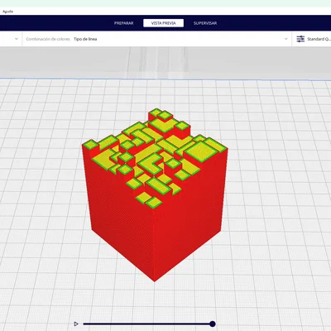Image resolution: width=331 pixels, height=331 pixels.
Task: Open the Standard Quality profile panel
Action: [312, 39]
